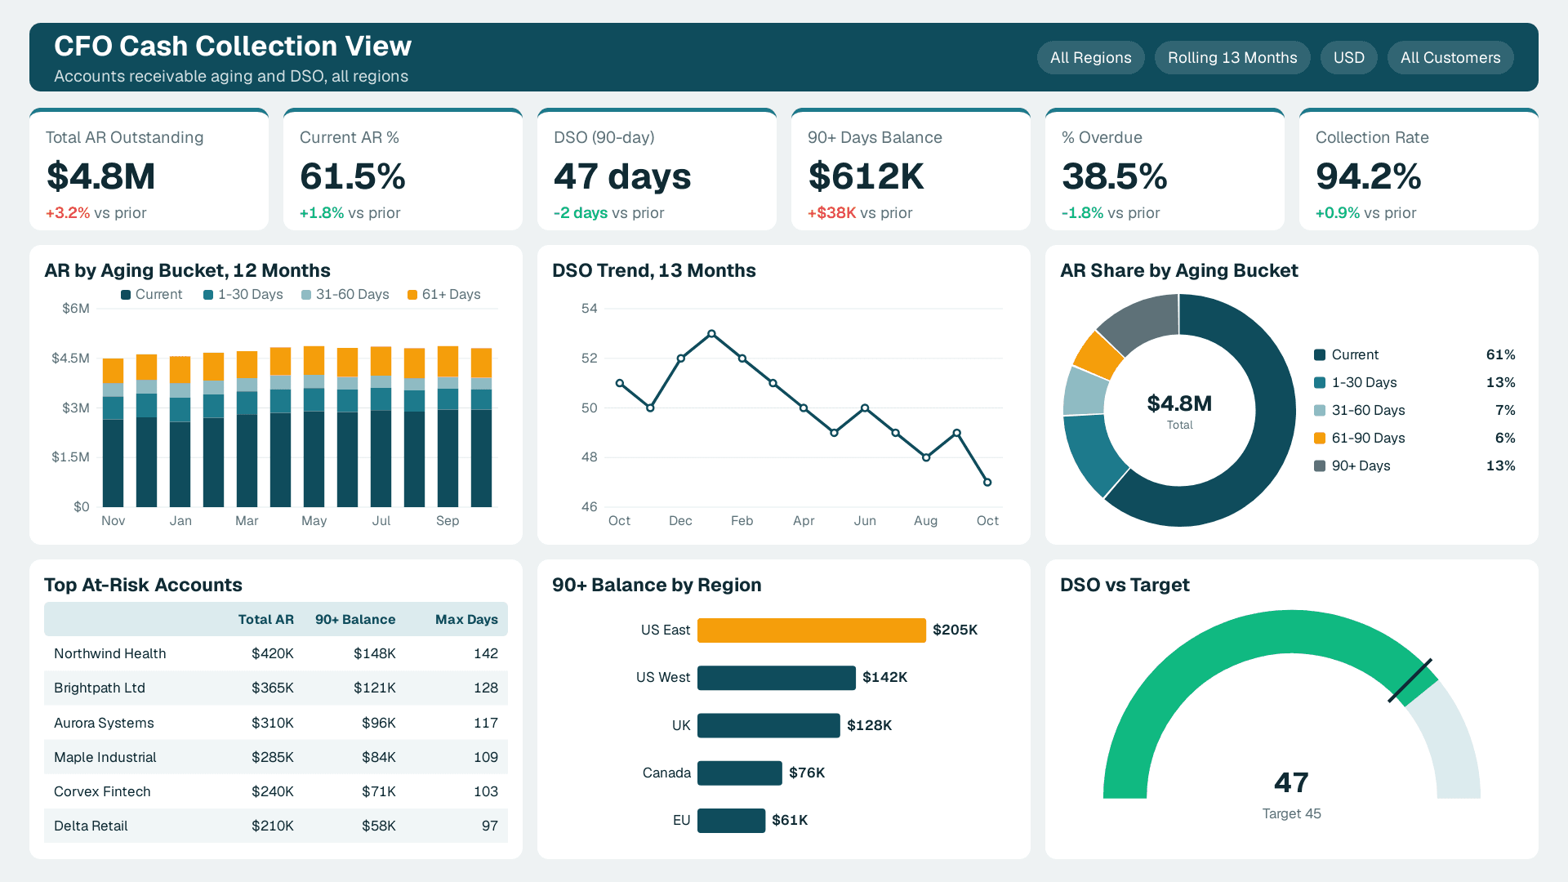This screenshot has width=1568, height=882.
Task: Click the Nov stacked bar
Action: [x=113, y=433]
